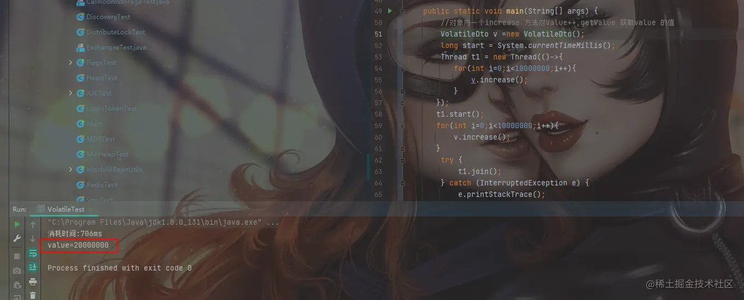Click 'new Thread' on line 53
Viewport: 744px width, 300px height.
(515, 57)
